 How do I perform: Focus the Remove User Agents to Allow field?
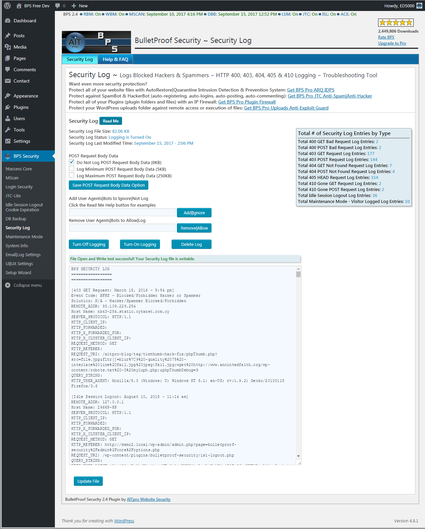tap(122, 228)
